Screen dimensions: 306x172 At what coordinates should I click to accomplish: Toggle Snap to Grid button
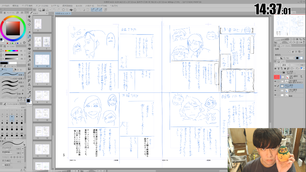(x=101, y=10)
